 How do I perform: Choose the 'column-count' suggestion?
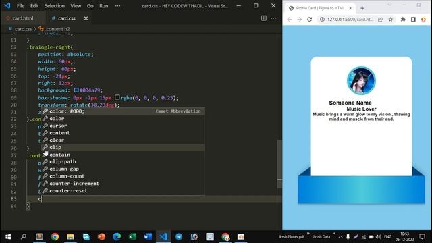click(x=123, y=176)
